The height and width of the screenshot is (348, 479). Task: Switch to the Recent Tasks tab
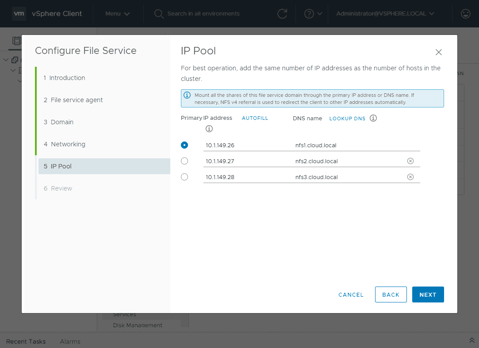tap(26, 341)
